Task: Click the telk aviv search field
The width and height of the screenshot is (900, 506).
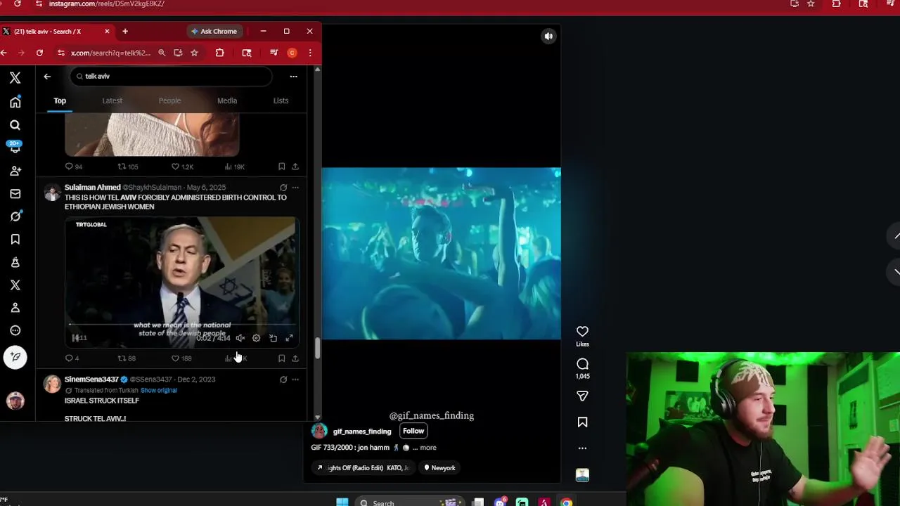Action: click(x=171, y=76)
